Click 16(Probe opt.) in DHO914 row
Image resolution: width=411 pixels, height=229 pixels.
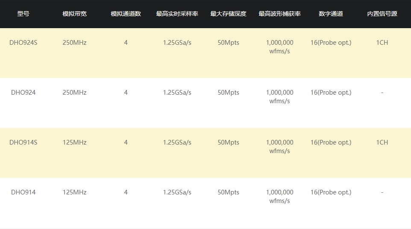[331, 192]
